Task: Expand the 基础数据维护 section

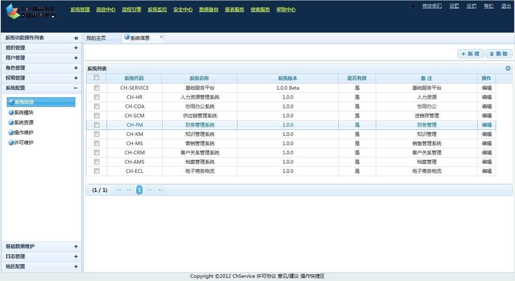Action: pyautogui.click(x=41, y=246)
